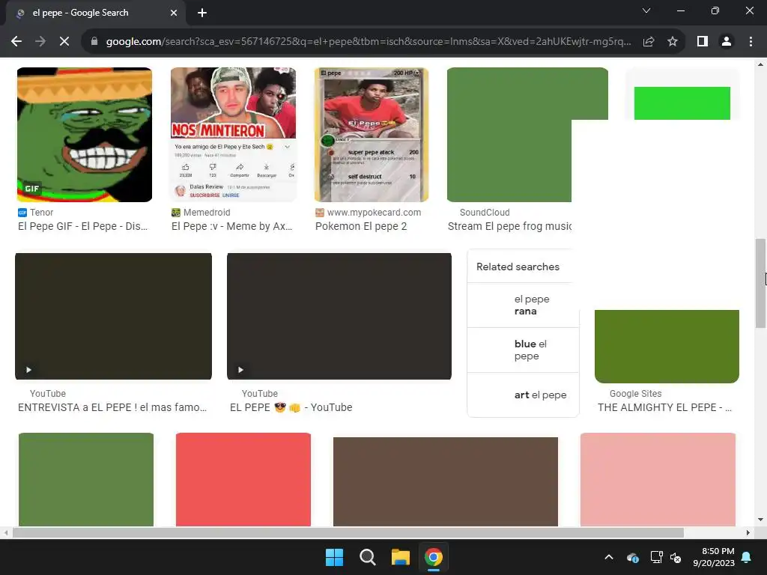
Task: Click scrollbar down arrow
Action: [760, 520]
